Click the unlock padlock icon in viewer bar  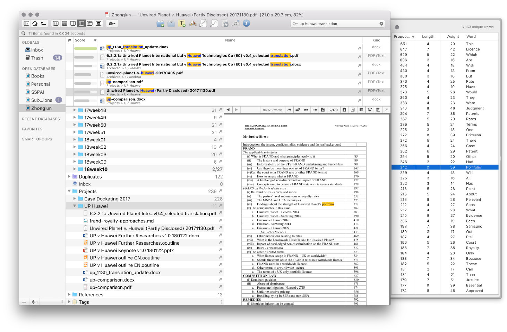click(298, 110)
